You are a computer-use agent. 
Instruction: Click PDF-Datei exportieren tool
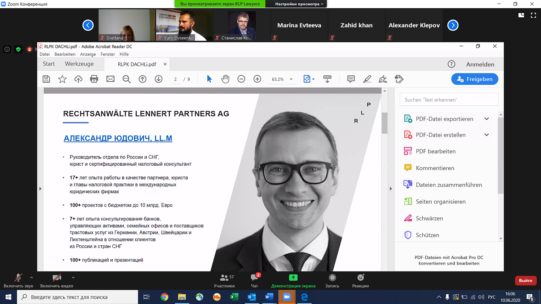pyautogui.click(x=444, y=119)
